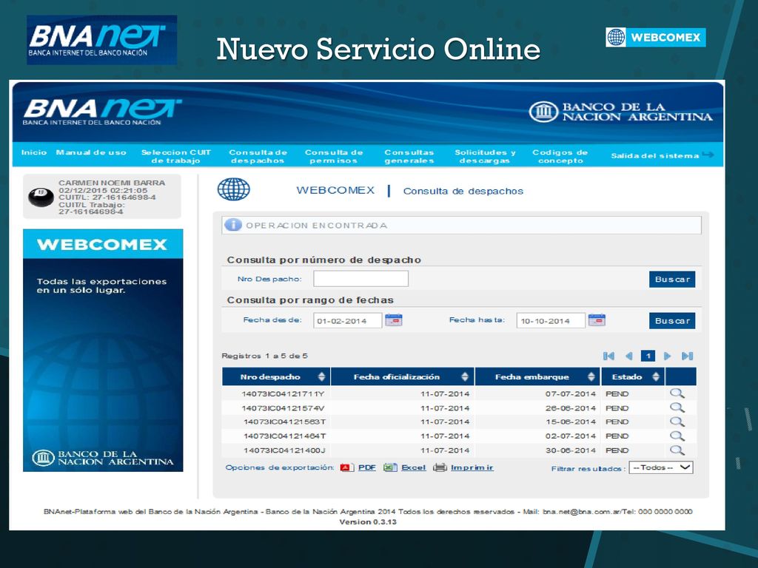Open calendar picker for Fecha hasta
Image resolution: width=758 pixels, height=568 pixels.
(x=597, y=319)
